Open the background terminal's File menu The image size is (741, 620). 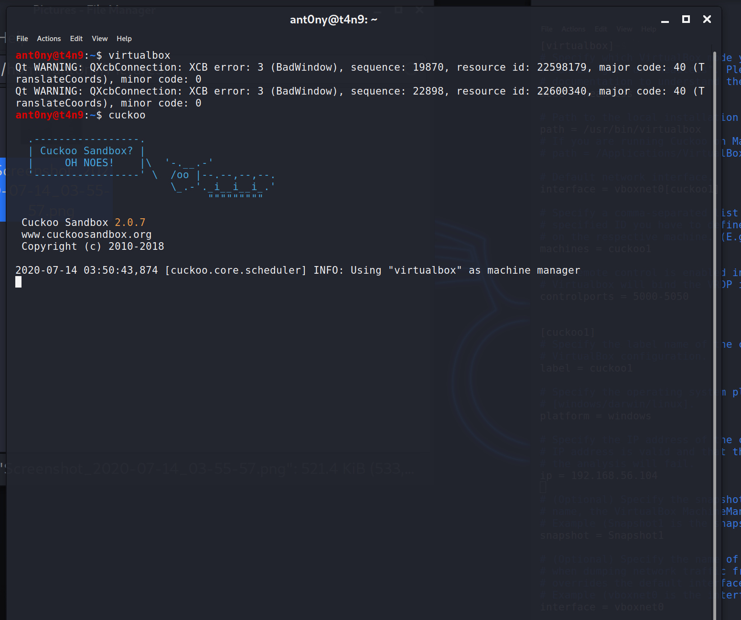point(546,29)
